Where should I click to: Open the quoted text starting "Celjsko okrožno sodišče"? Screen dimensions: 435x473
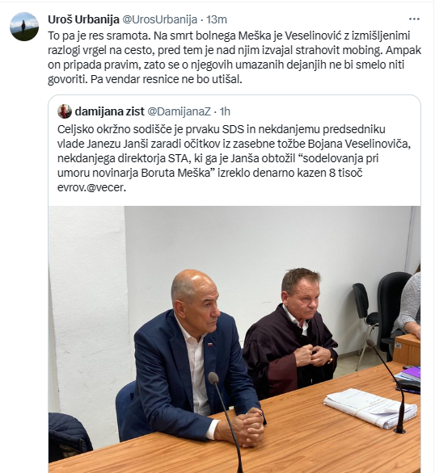pyautogui.click(x=234, y=158)
